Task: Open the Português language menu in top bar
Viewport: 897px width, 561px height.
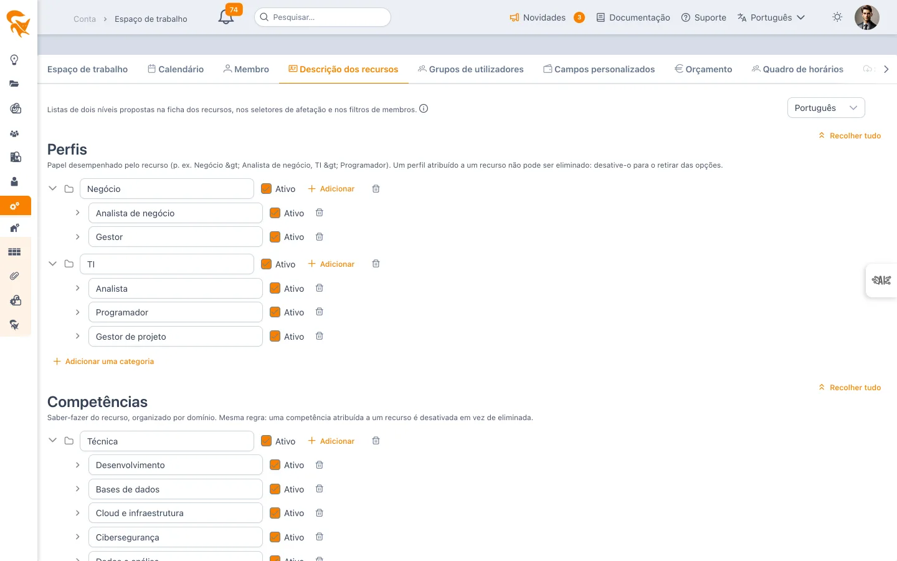Action: (x=771, y=17)
